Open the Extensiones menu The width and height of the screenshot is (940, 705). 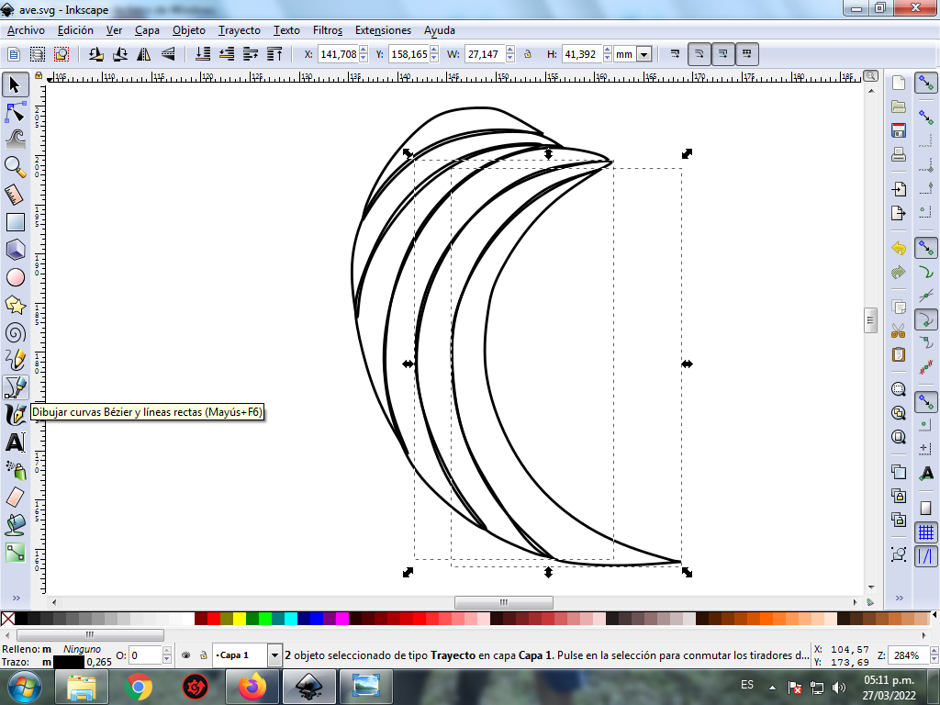[383, 30]
